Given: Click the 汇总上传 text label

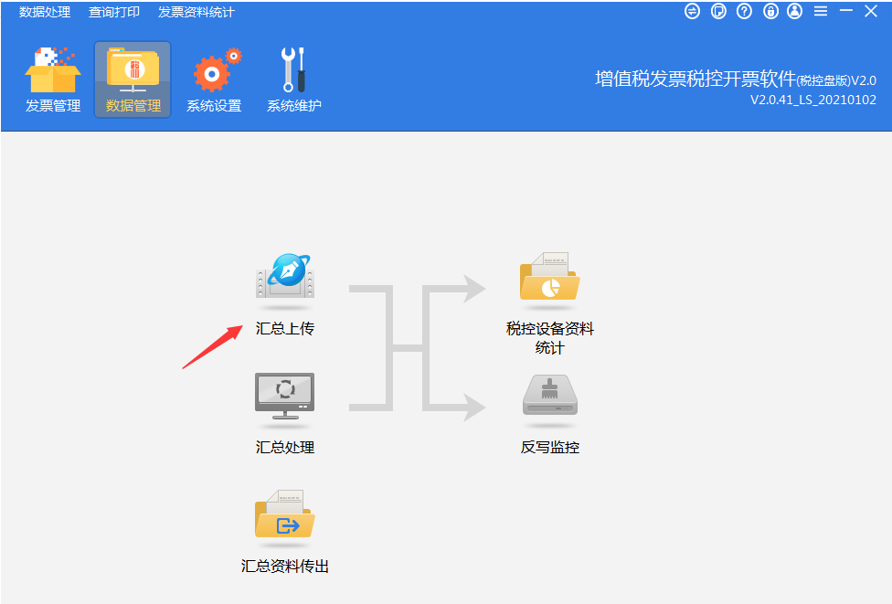Looking at the screenshot, I should [284, 329].
